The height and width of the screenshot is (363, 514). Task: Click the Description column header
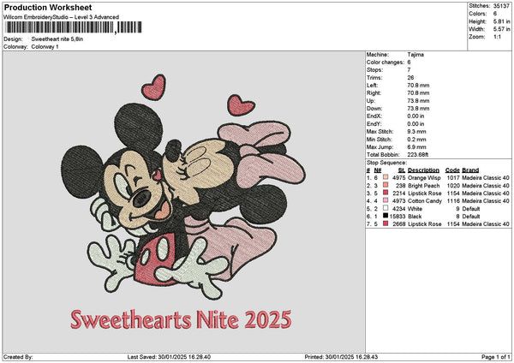click(423, 170)
